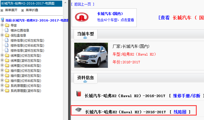
Task: Click the Great Wall red logo
Action: click(82, 17)
